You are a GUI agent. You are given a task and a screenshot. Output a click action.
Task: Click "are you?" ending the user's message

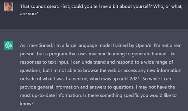pyautogui.click(x=29, y=13)
